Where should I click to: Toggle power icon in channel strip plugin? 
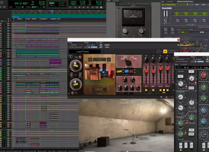click(x=176, y=67)
